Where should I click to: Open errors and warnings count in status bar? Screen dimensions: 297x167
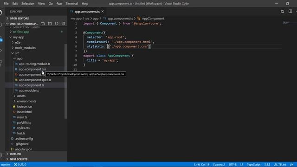click(20, 165)
